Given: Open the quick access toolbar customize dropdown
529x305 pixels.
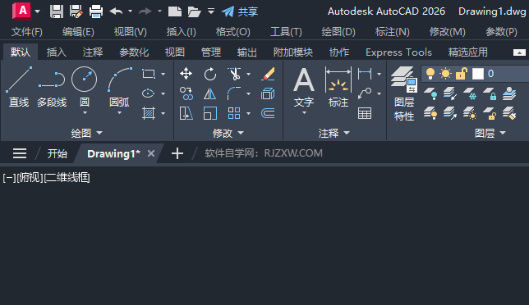Looking at the screenshot, I should pyautogui.click(x=211, y=11).
